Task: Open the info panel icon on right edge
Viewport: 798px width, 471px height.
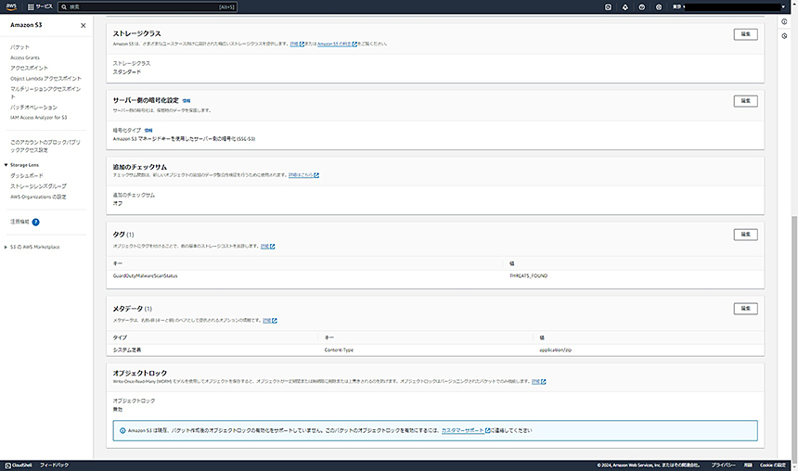Action: coord(784,21)
